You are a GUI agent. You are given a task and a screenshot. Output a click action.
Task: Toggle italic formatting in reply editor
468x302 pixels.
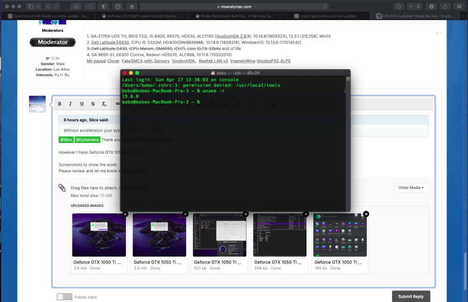(71, 104)
